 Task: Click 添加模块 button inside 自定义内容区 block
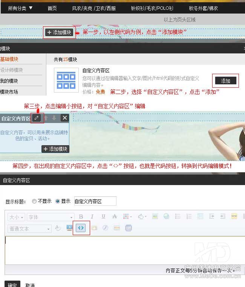pyautogui.click(x=55, y=149)
